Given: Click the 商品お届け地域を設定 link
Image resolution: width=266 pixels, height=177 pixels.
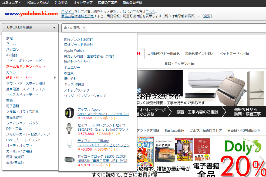Looking at the screenshot, I should (77, 16).
